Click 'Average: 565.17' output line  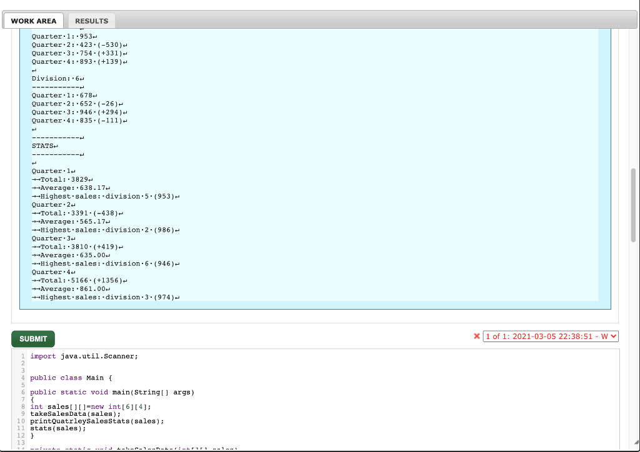[x=71, y=222]
